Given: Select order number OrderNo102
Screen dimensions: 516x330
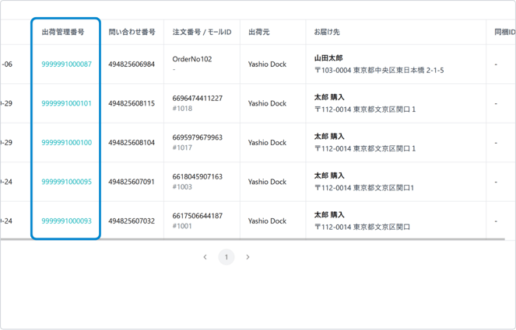Looking at the screenshot, I should (191, 59).
